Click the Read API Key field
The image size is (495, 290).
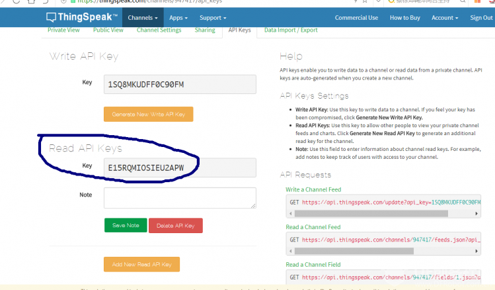pyautogui.click(x=180, y=168)
